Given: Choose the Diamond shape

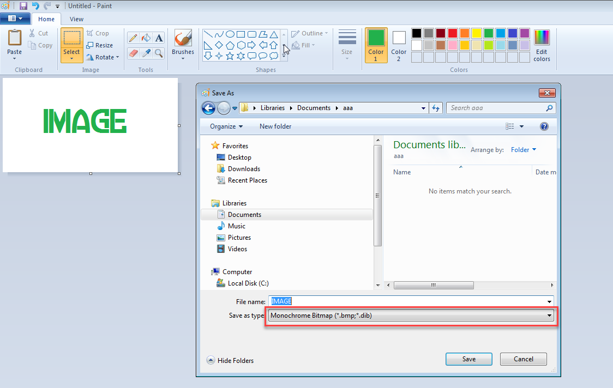Looking at the screenshot, I should pyautogui.click(x=219, y=45).
